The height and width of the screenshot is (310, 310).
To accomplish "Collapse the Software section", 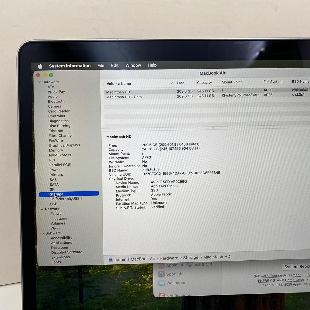I will [x=42, y=233].
